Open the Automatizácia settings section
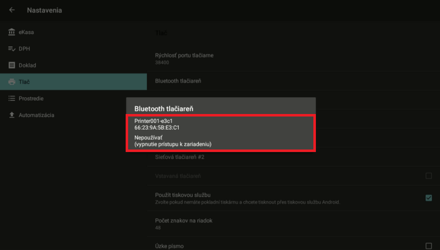 point(37,115)
